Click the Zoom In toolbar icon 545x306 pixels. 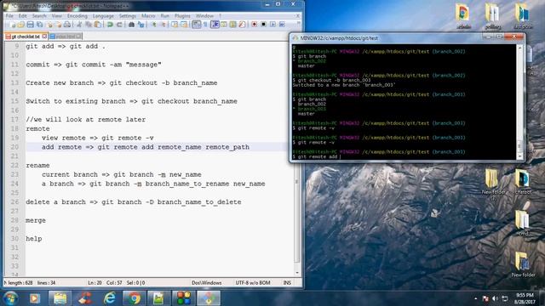[153, 25]
